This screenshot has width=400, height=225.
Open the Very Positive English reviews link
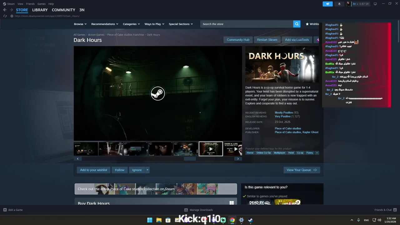[x=282, y=116]
